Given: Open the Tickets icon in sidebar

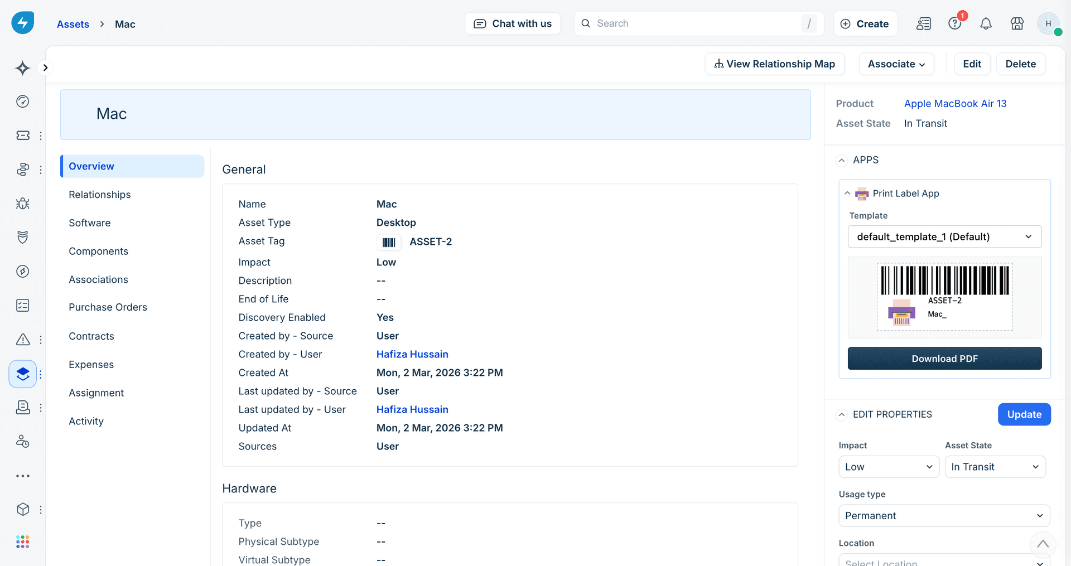Looking at the screenshot, I should pyautogui.click(x=23, y=136).
